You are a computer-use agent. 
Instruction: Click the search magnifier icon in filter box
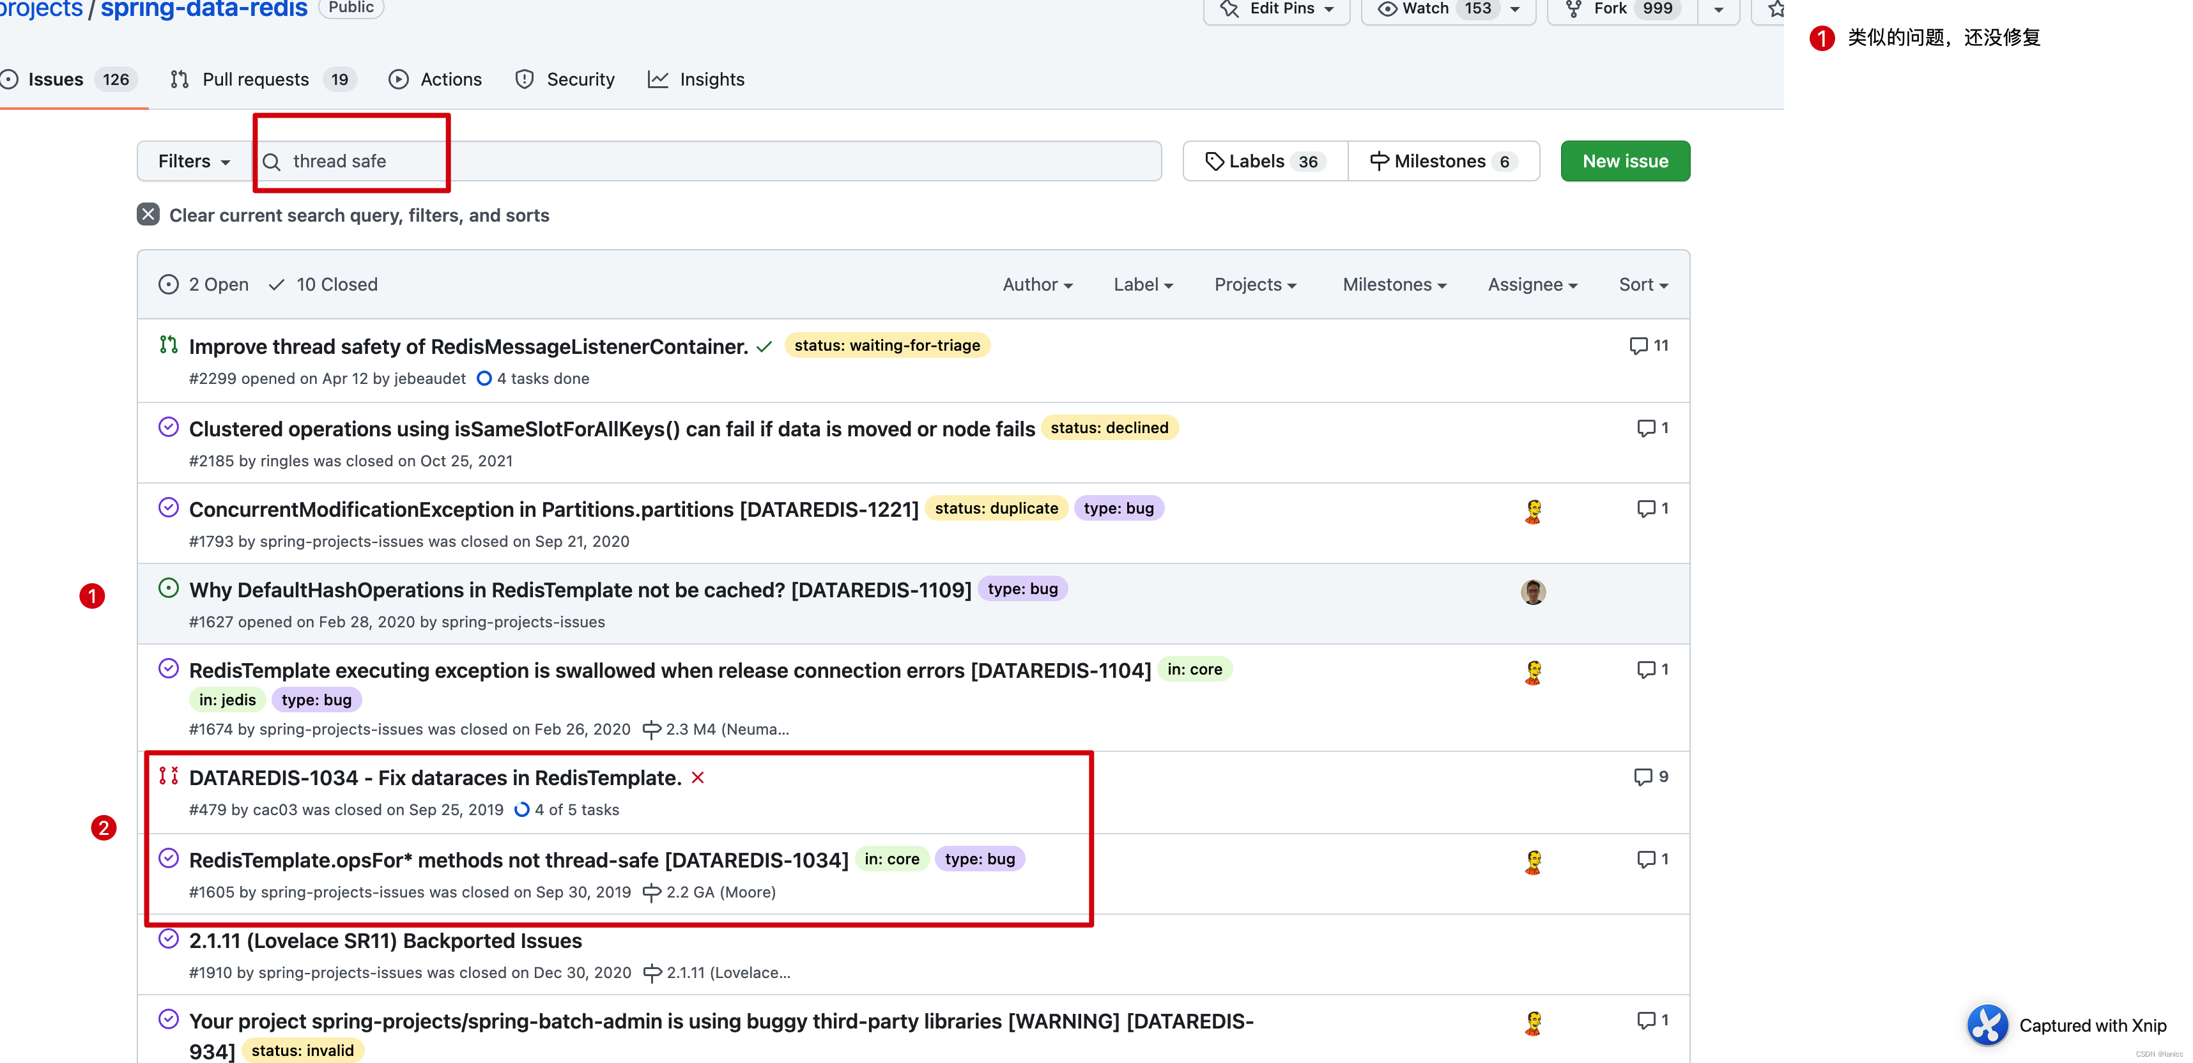[x=272, y=162]
